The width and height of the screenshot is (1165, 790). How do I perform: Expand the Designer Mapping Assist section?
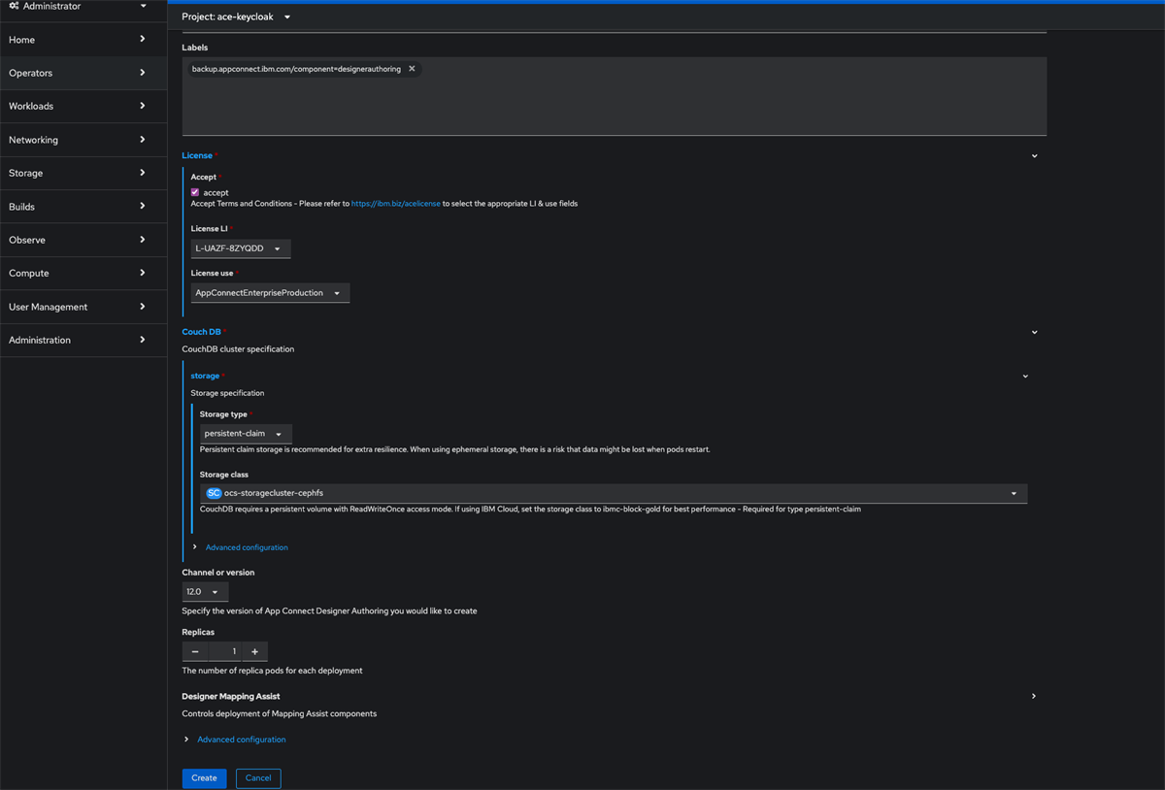click(1033, 696)
